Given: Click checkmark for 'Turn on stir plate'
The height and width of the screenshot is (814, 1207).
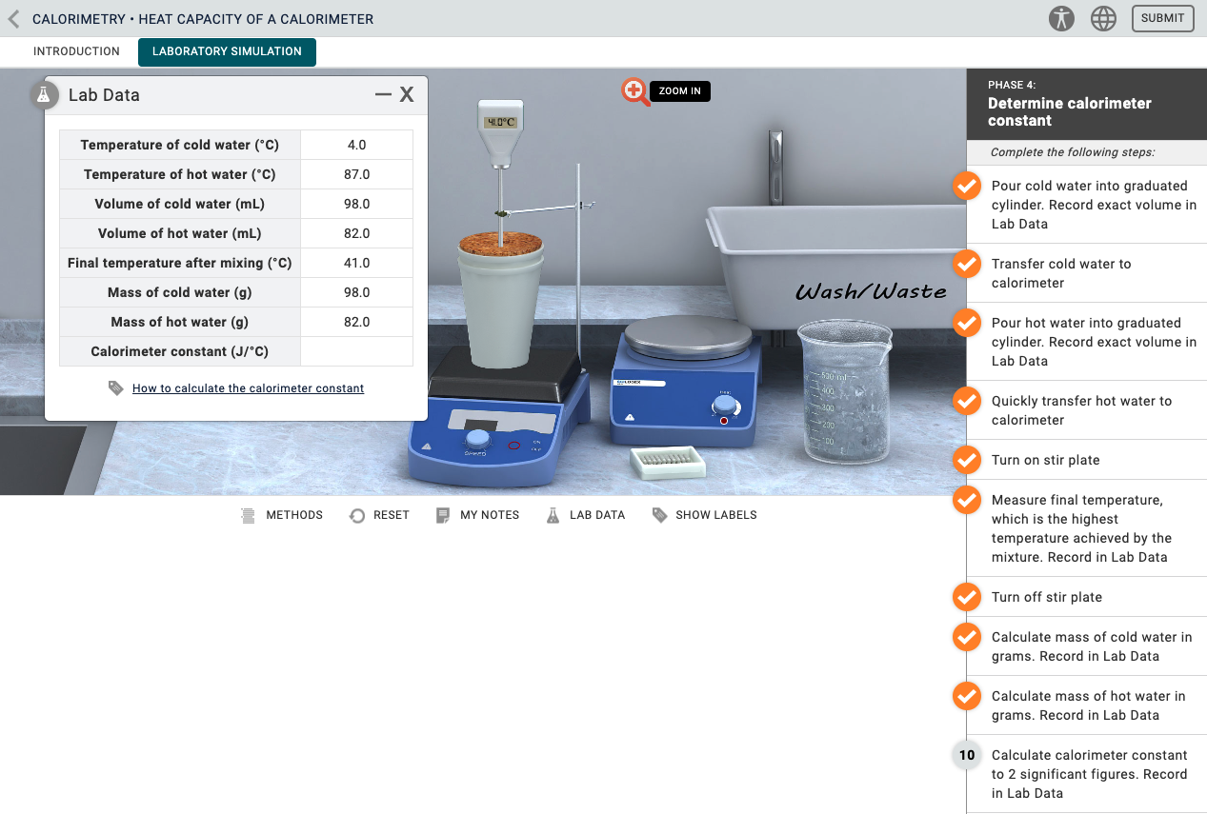Looking at the screenshot, I should click(967, 460).
